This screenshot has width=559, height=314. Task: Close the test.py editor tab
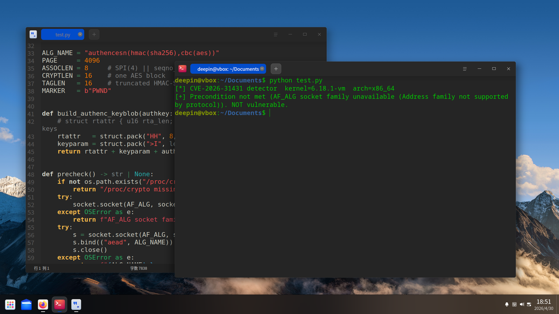click(x=80, y=34)
